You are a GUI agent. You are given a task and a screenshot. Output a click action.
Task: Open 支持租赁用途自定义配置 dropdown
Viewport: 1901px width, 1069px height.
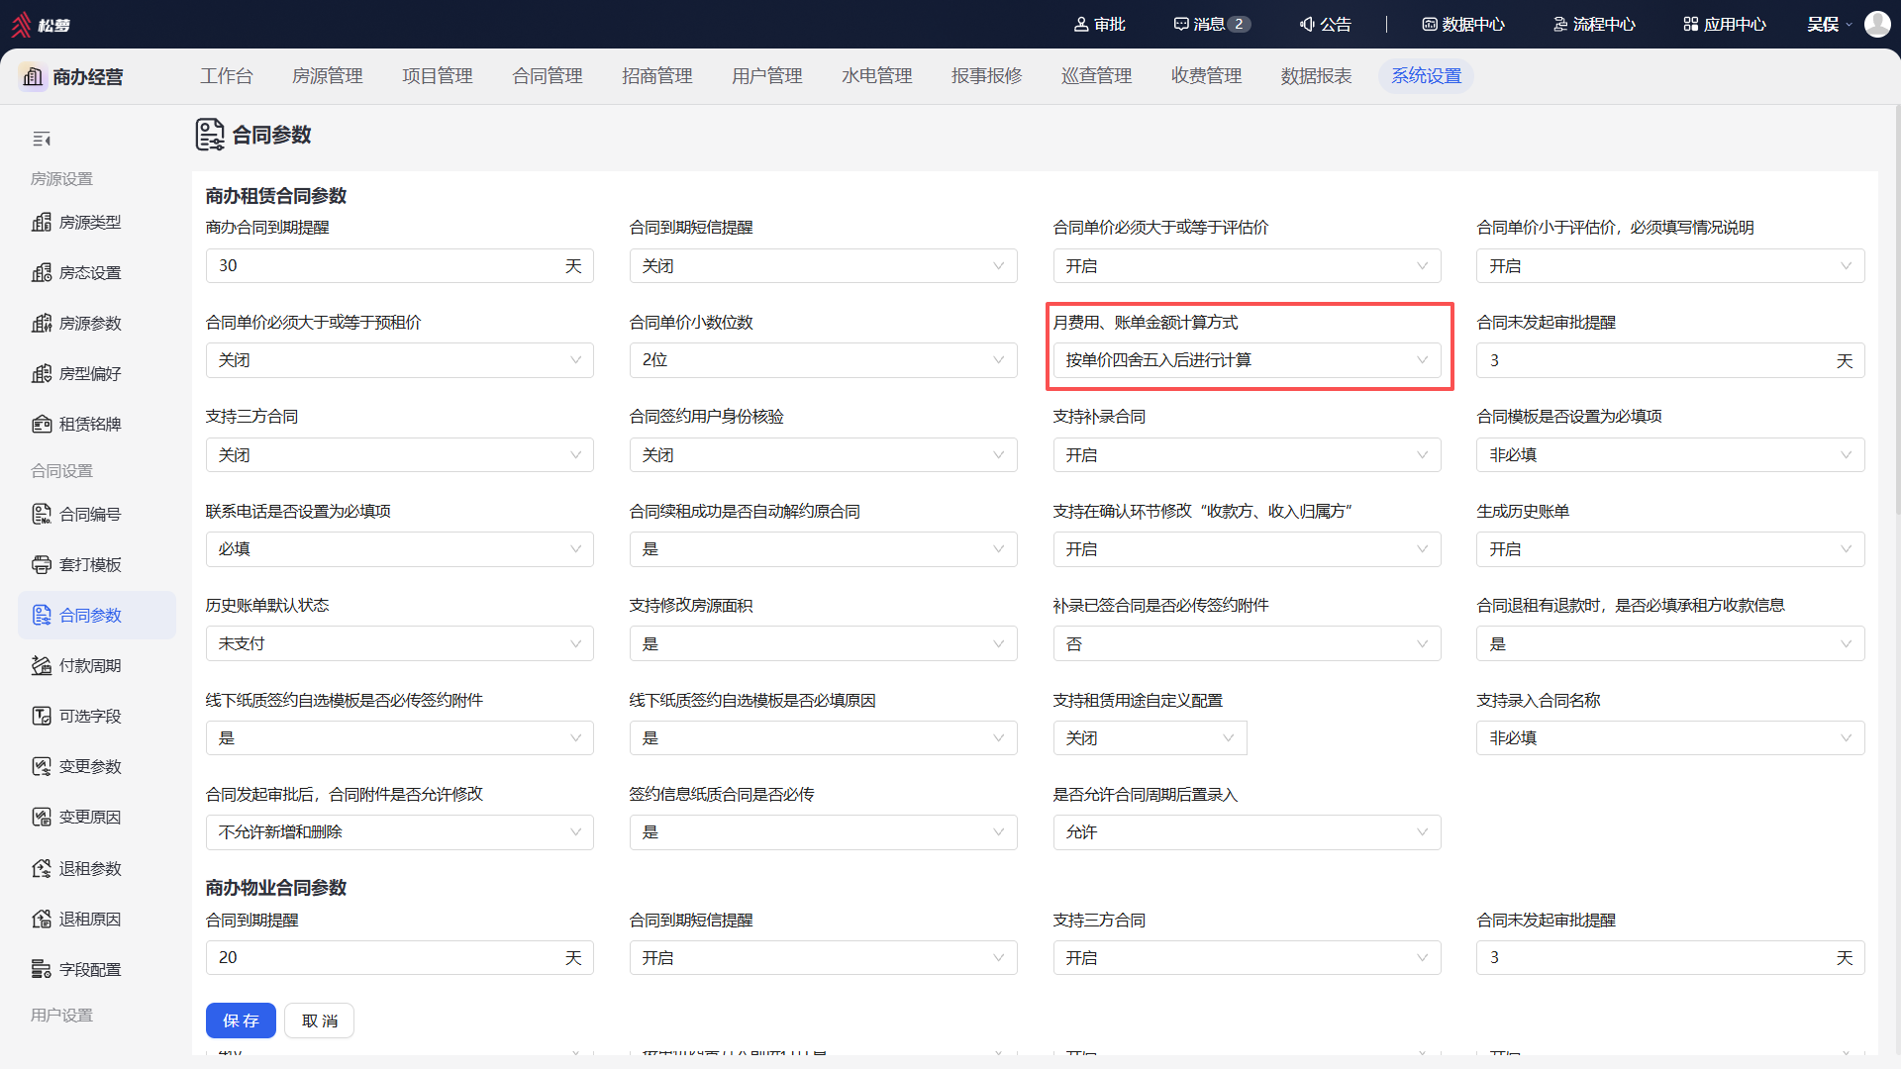click(1150, 738)
